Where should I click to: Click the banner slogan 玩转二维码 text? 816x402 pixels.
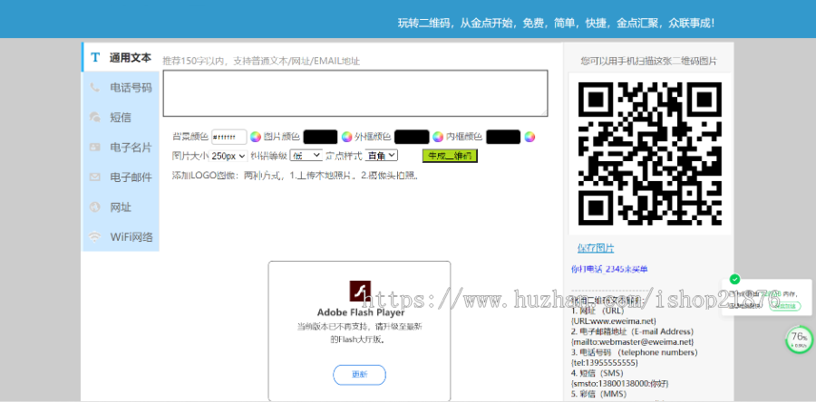pos(557,23)
